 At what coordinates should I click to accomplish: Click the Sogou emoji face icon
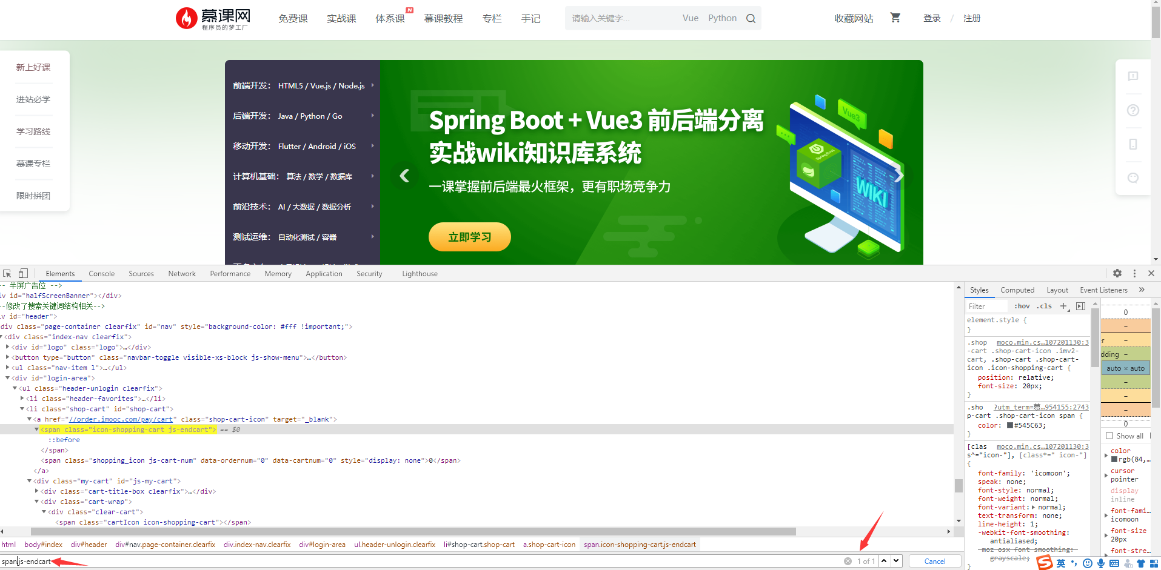point(1088,563)
